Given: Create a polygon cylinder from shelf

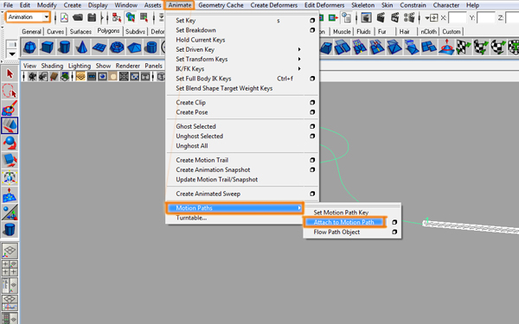Looking at the screenshot, I should tap(65, 48).
